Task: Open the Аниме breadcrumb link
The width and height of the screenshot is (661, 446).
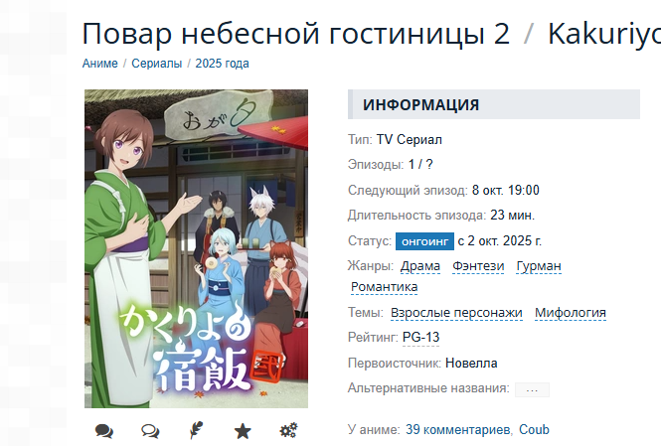Action: tap(100, 64)
